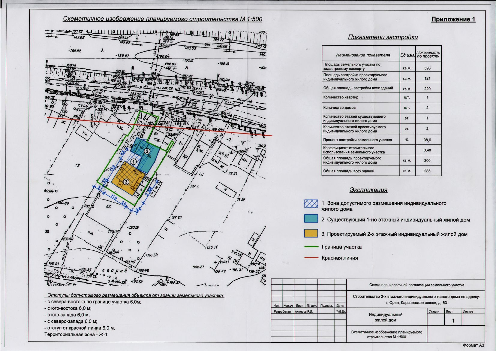Click the 'Стадия' stamp header
This screenshot has width=496, height=351.
coord(434,311)
